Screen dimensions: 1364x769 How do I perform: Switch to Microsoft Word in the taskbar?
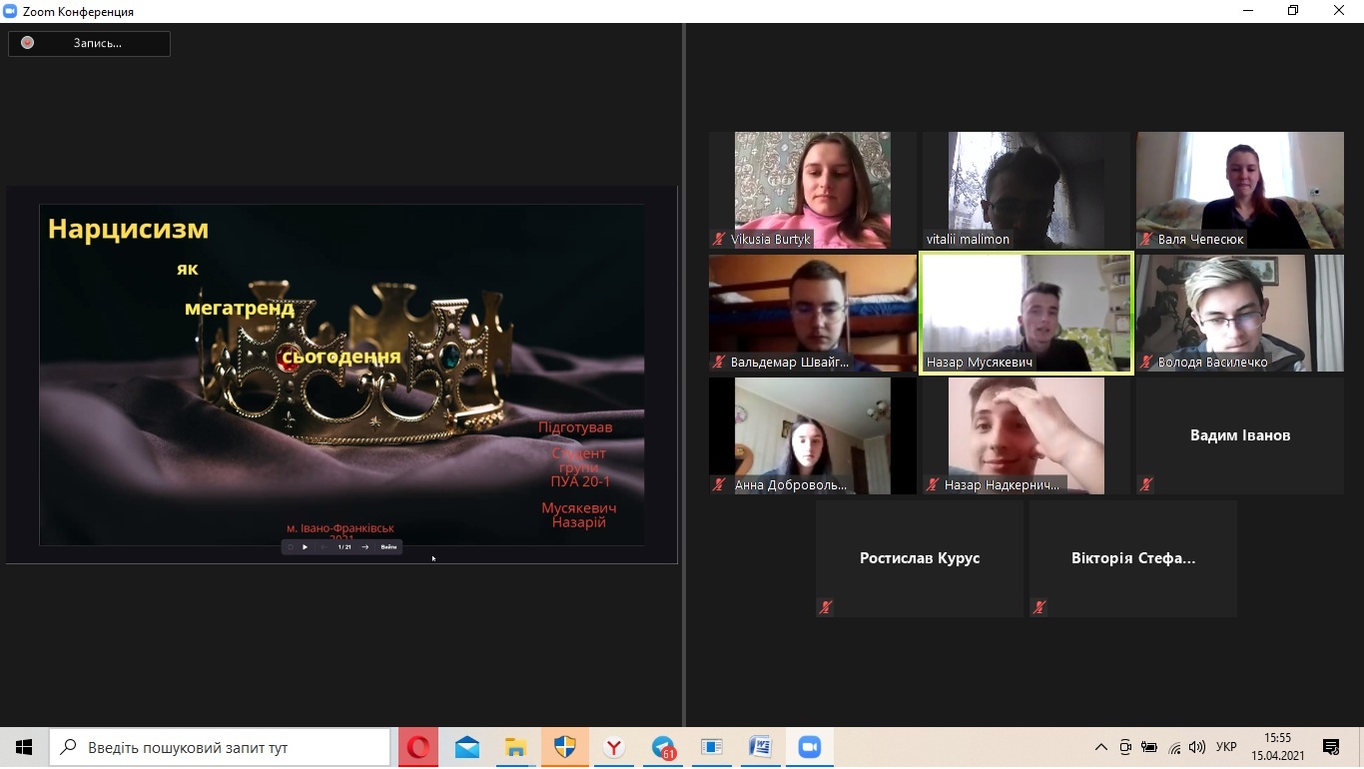point(760,747)
